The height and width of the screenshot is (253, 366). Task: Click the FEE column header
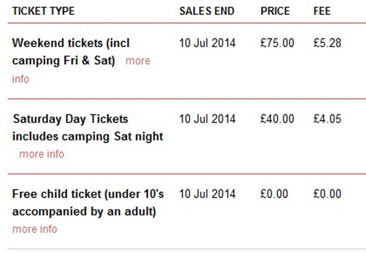[322, 11]
